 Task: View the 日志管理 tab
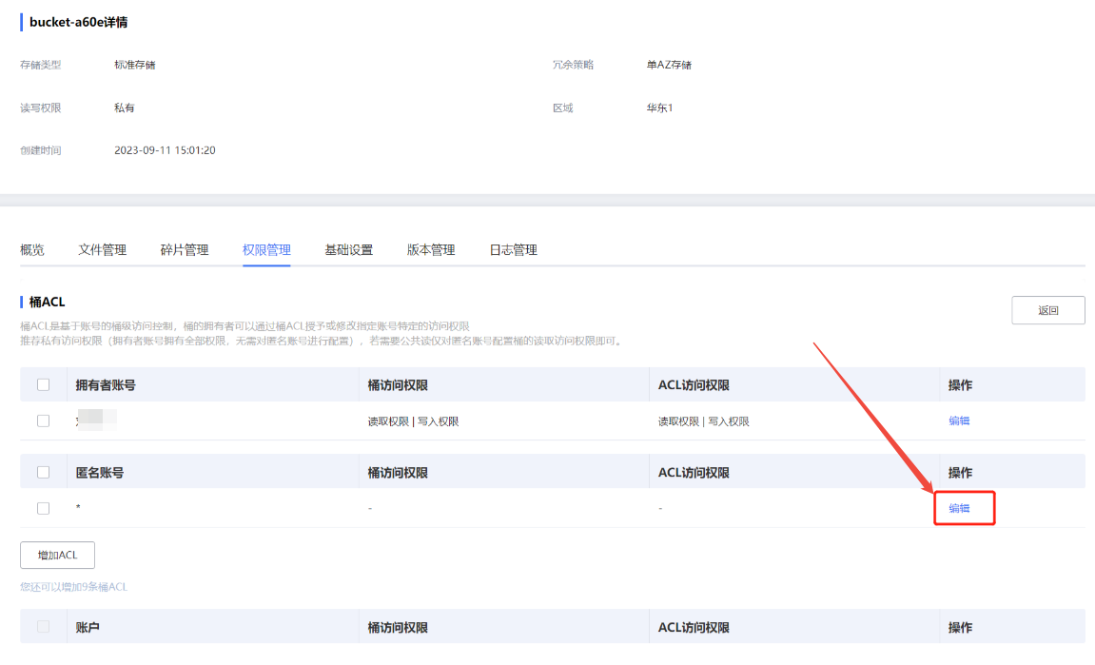click(x=514, y=250)
